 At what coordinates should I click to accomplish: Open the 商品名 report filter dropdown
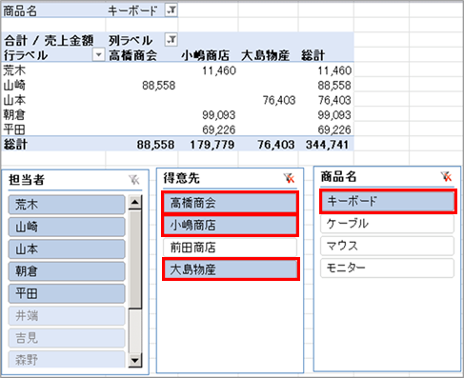tap(171, 10)
